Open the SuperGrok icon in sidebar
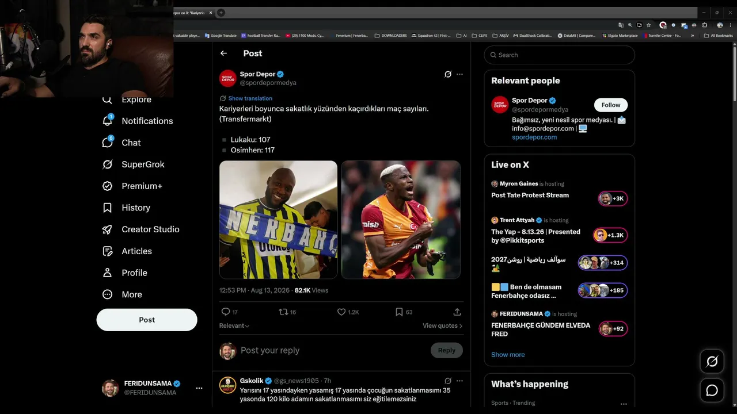 pyautogui.click(x=108, y=164)
